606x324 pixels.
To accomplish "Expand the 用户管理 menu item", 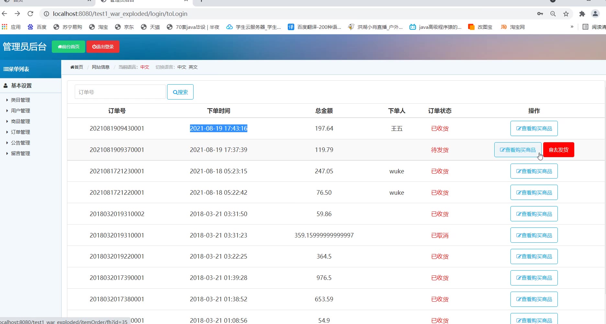I will pyautogui.click(x=20, y=111).
